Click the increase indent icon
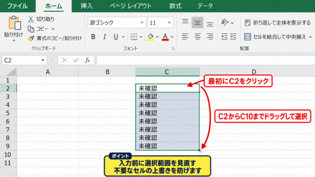The image size is (315, 177). pyautogui.click(x=233, y=36)
